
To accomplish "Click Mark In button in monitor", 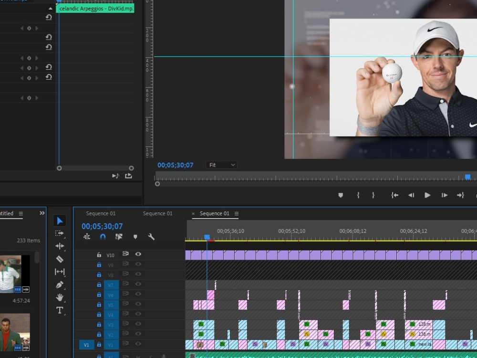I will (x=358, y=195).
